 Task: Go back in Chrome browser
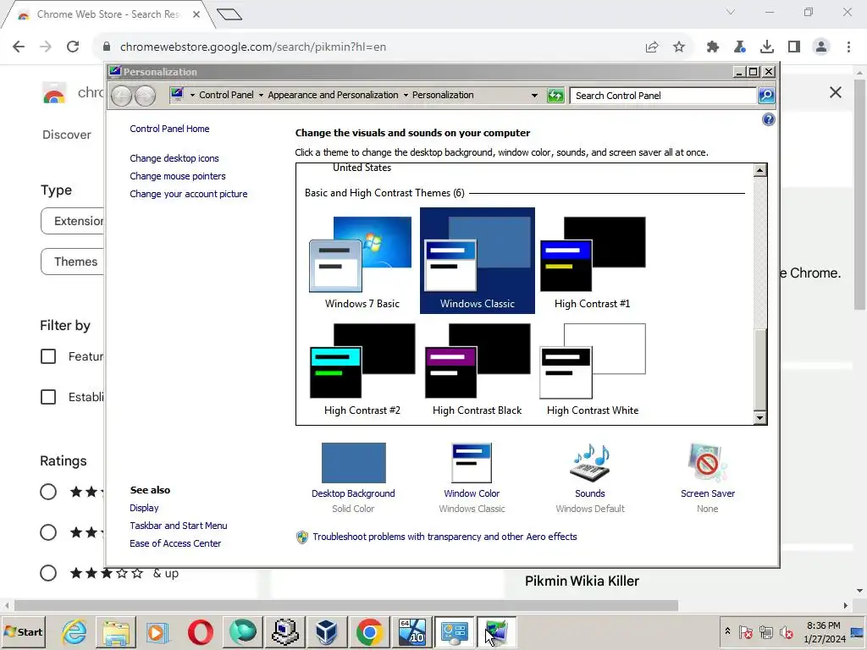pyautogui.click(x=19, y=47)
